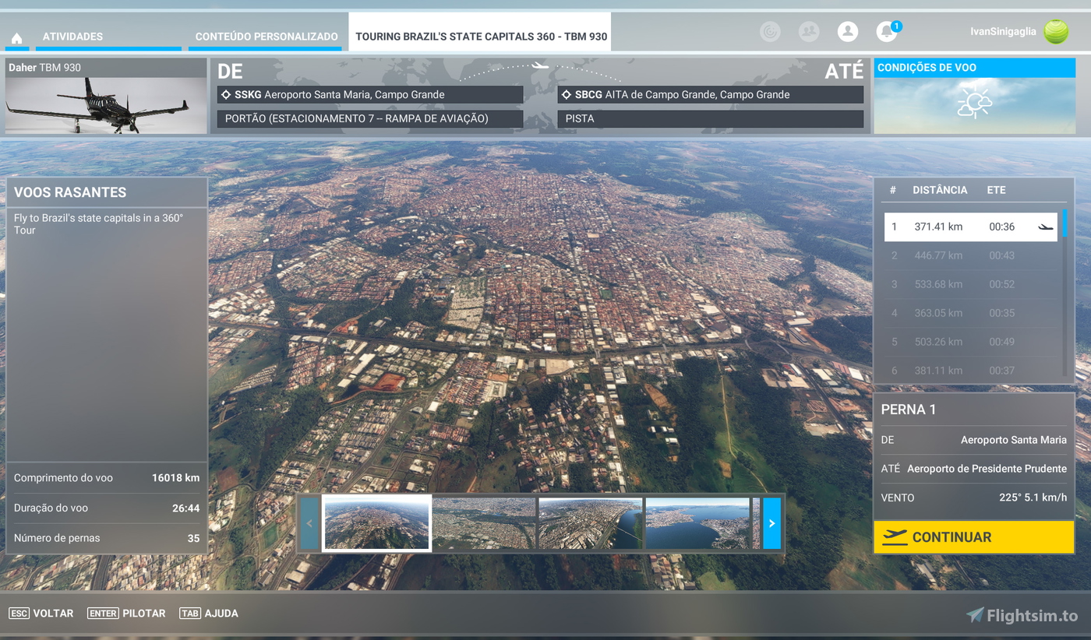
Task: Select the SBCG AITA de Campo Grande airport
Action: [710, 94]
